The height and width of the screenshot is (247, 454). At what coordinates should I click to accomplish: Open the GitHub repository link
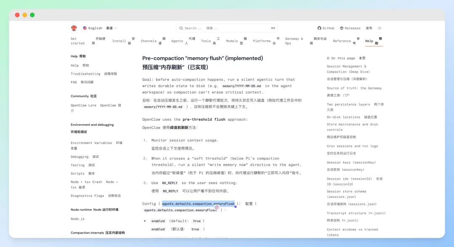coord(326,28)
